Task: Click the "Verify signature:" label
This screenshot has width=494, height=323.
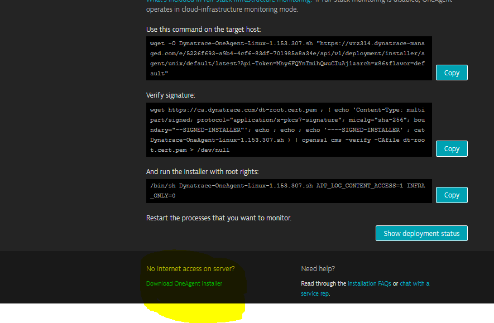Action: coord(170,95)
